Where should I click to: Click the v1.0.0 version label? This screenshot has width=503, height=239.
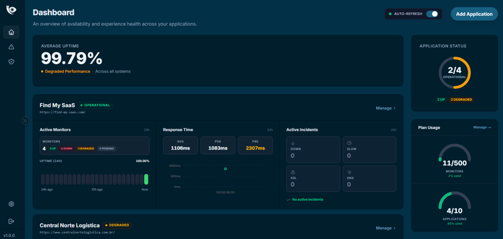[x=9, y=235]
